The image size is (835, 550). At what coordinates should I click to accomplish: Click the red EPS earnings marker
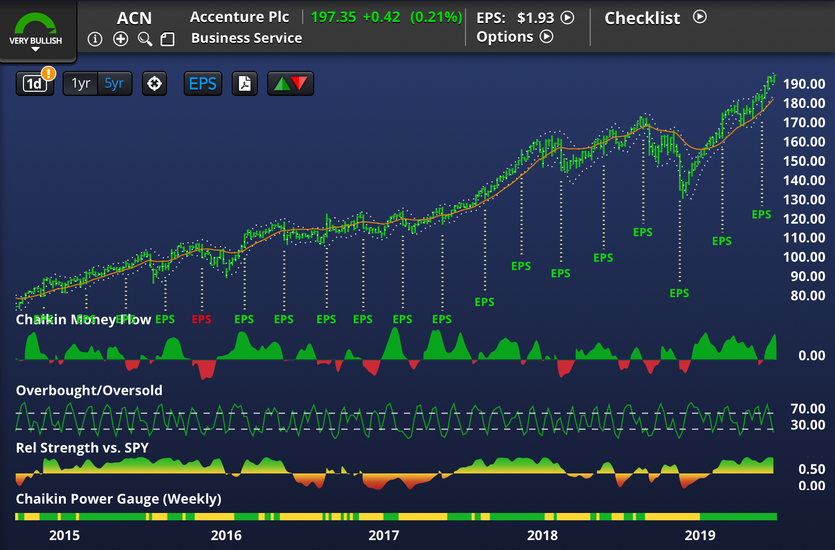[201, 319]
